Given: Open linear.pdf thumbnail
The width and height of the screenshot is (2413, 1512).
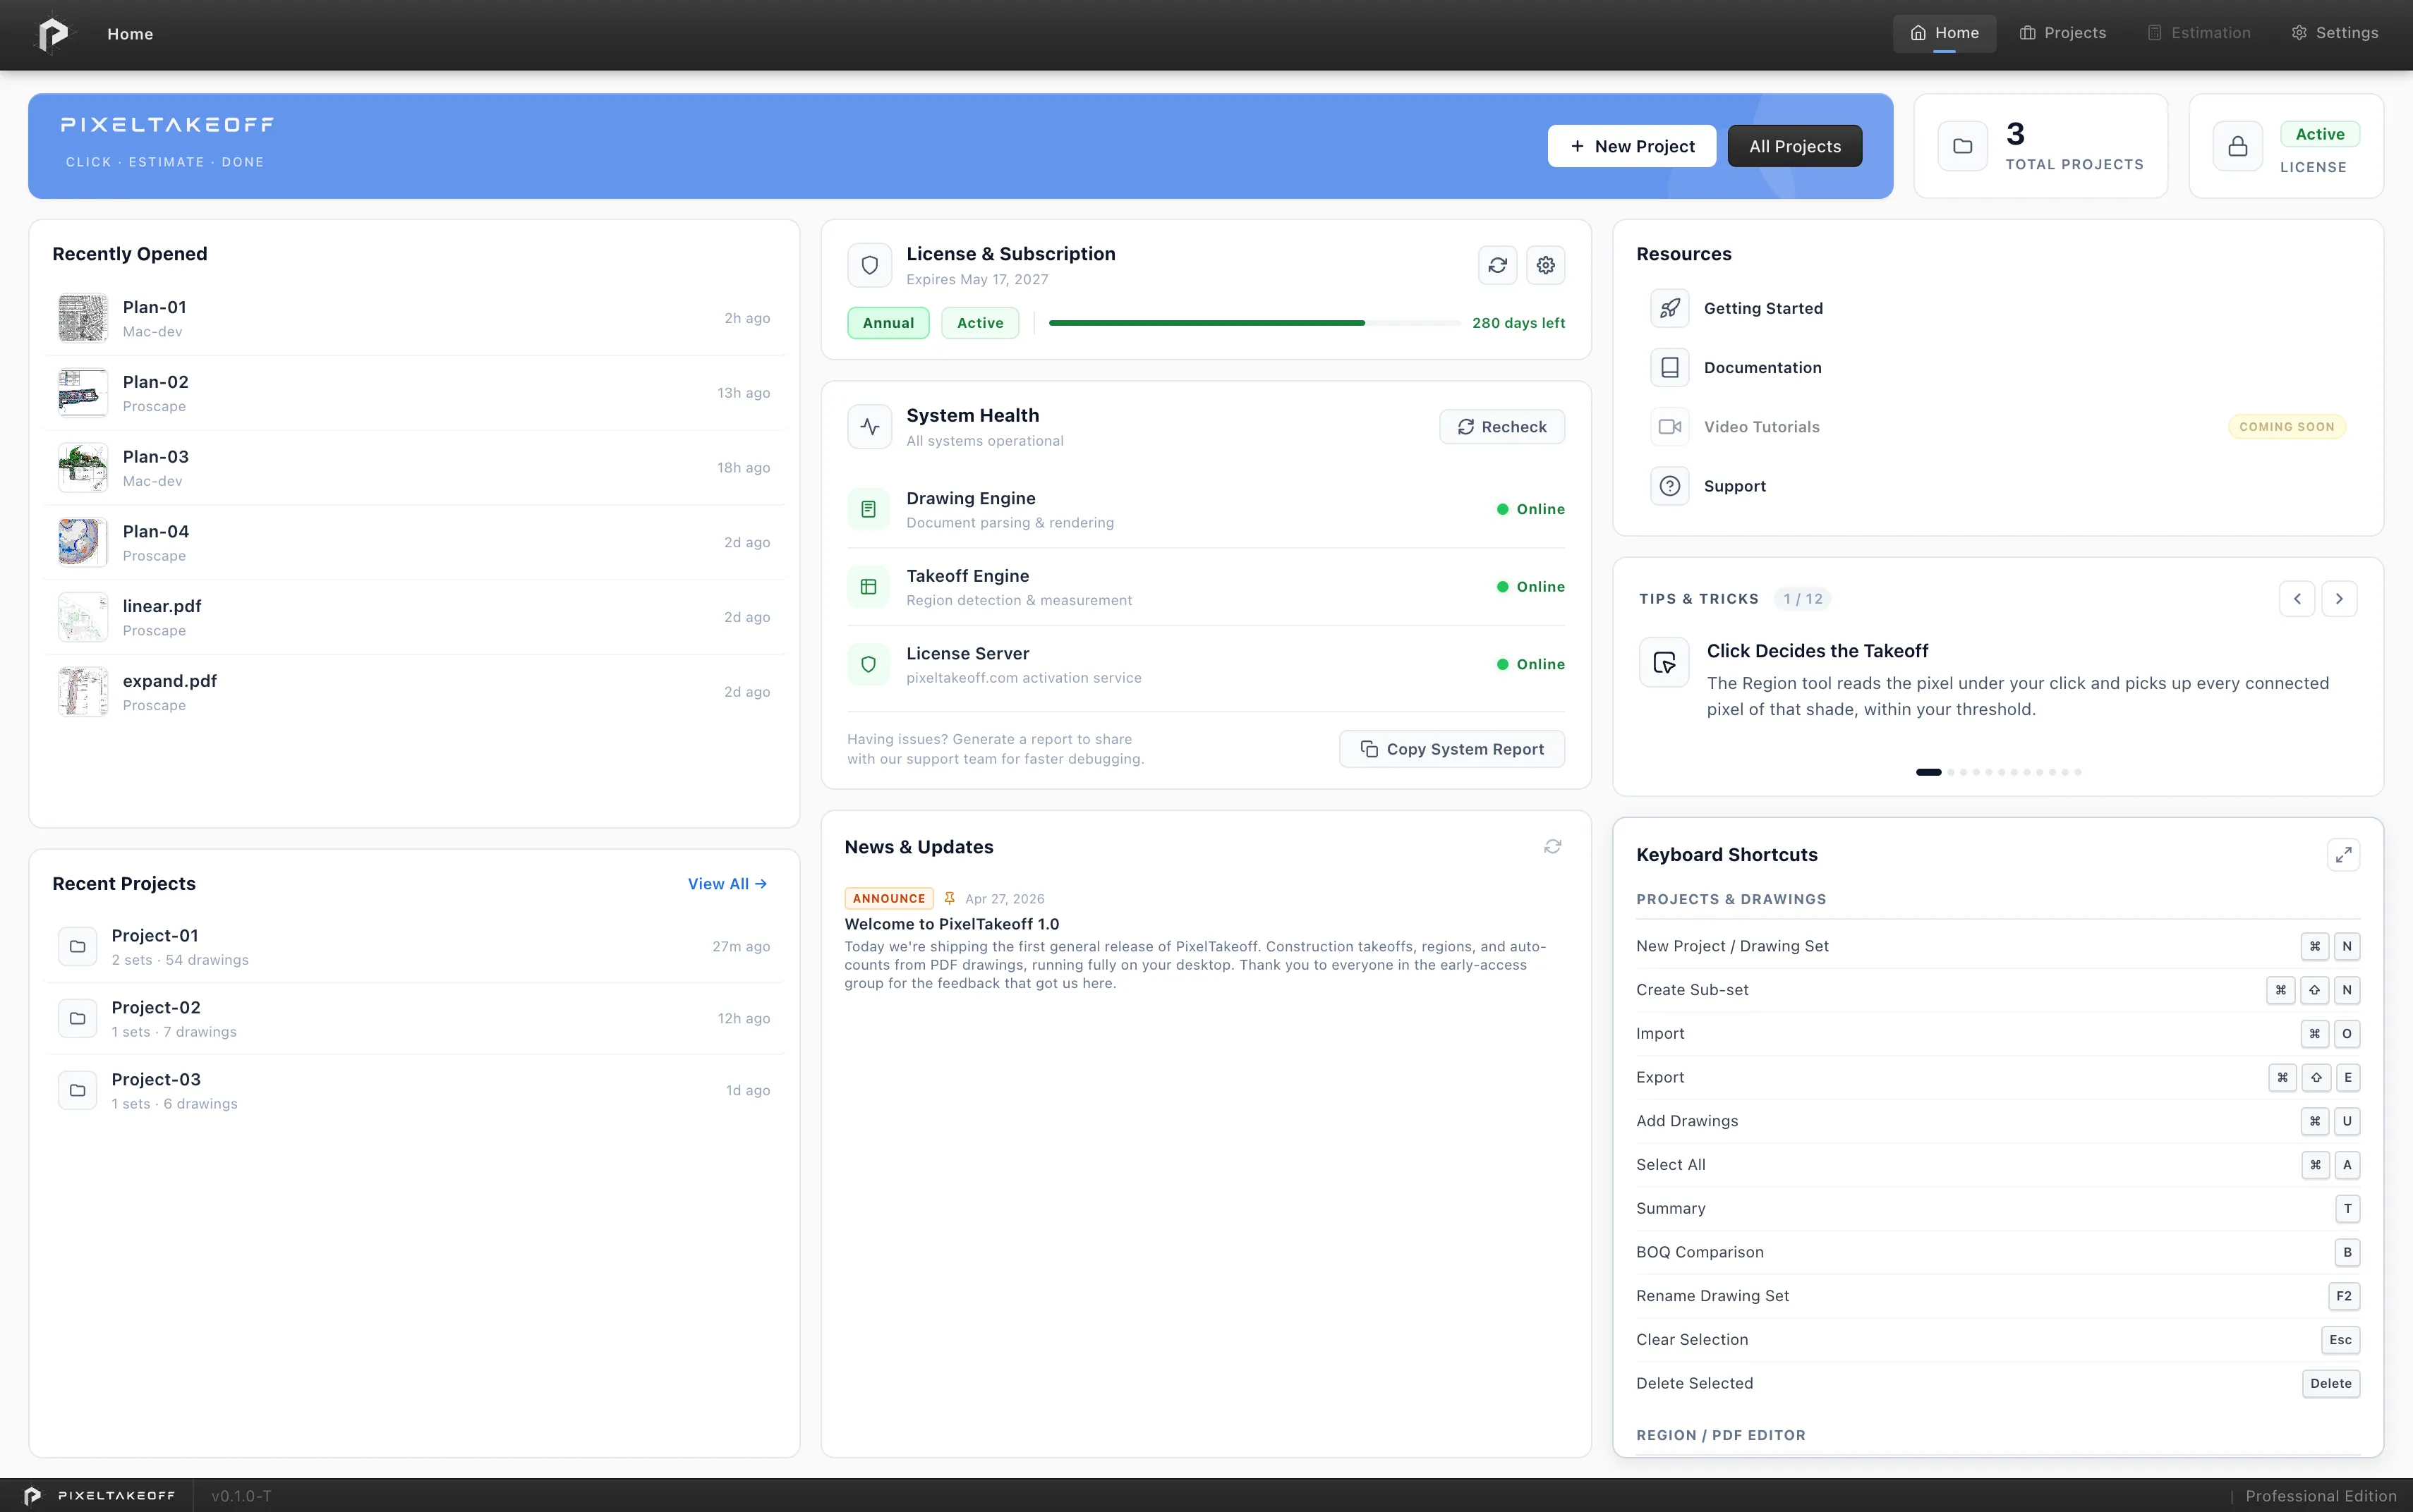Looking at the screenshot, I should (x=83, y=617).
